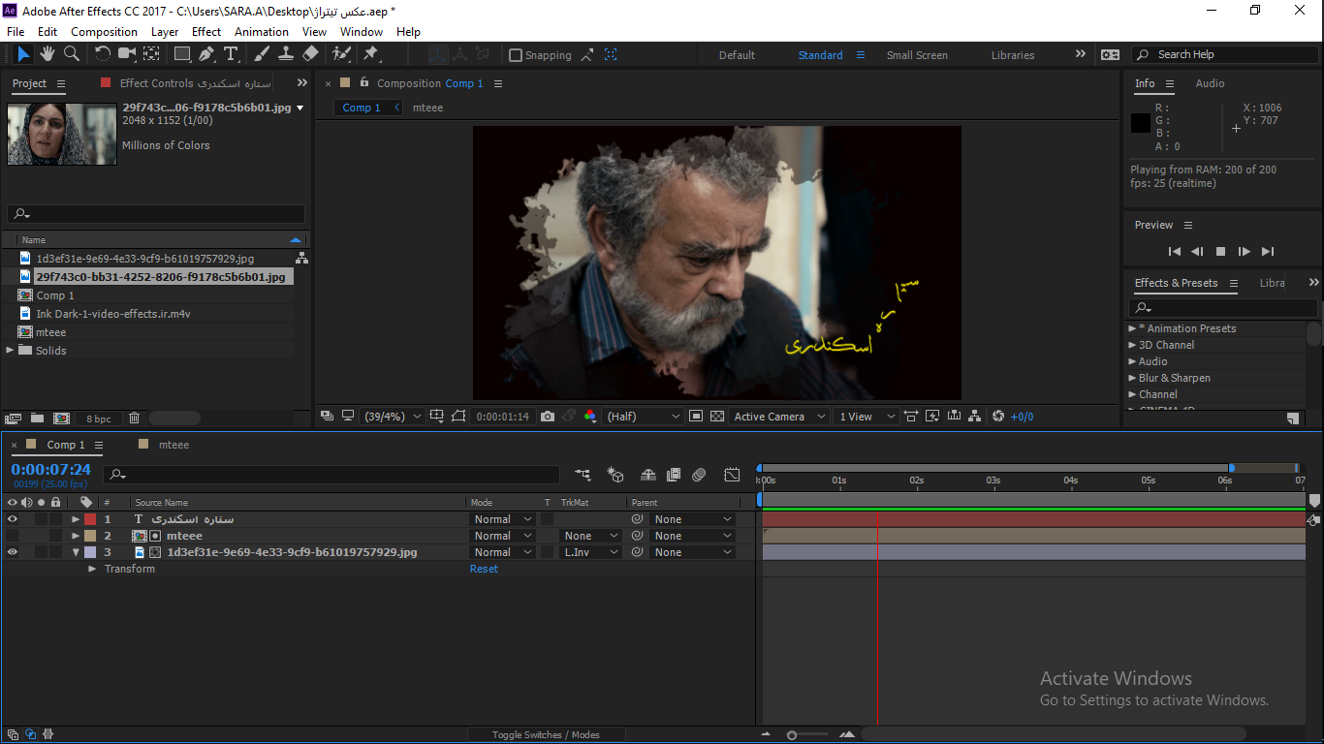Hide text layer 1 using its eye icon

coord(13,519)
